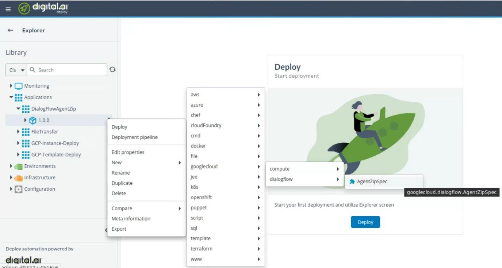
Task: Refresh the Library tree
Action: [112, 69]
